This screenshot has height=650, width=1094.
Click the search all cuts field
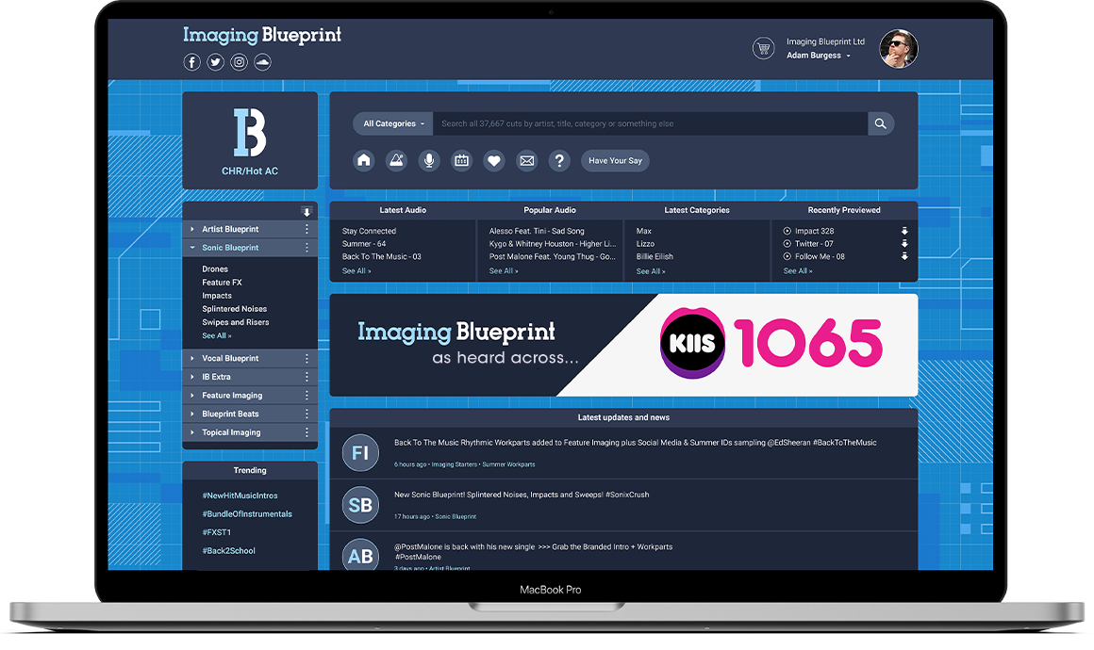pos(650,123)
